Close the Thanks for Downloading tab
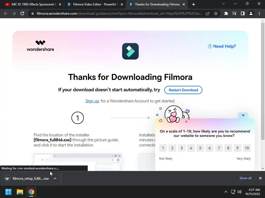 tap(184, 4)
